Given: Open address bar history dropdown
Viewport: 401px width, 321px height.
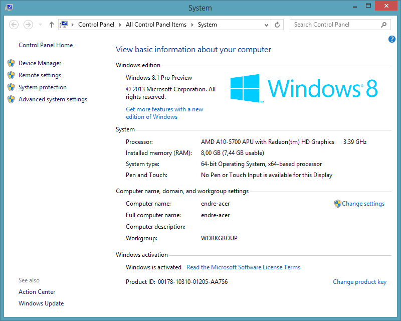Looking at the screenshot, I should click(266, 25).
